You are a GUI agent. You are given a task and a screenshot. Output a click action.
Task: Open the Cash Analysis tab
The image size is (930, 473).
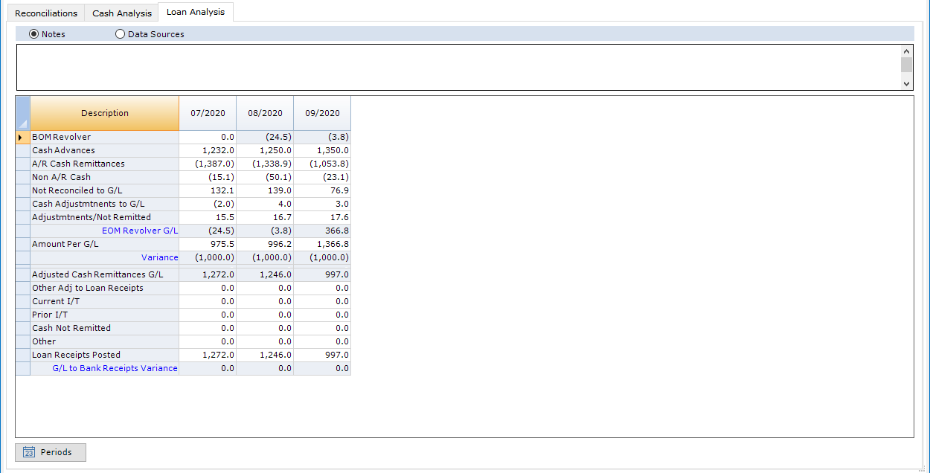click(x=122, y=13)
